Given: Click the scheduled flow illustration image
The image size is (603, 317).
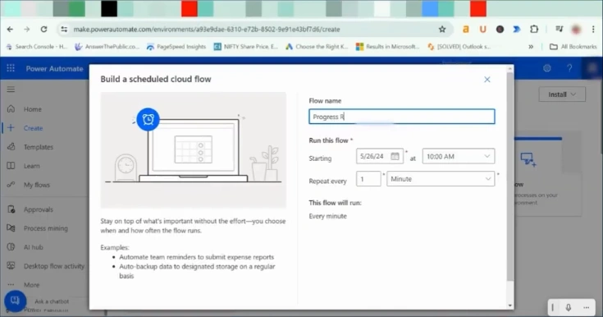Looking at the screenshot, I should [194, 150].
